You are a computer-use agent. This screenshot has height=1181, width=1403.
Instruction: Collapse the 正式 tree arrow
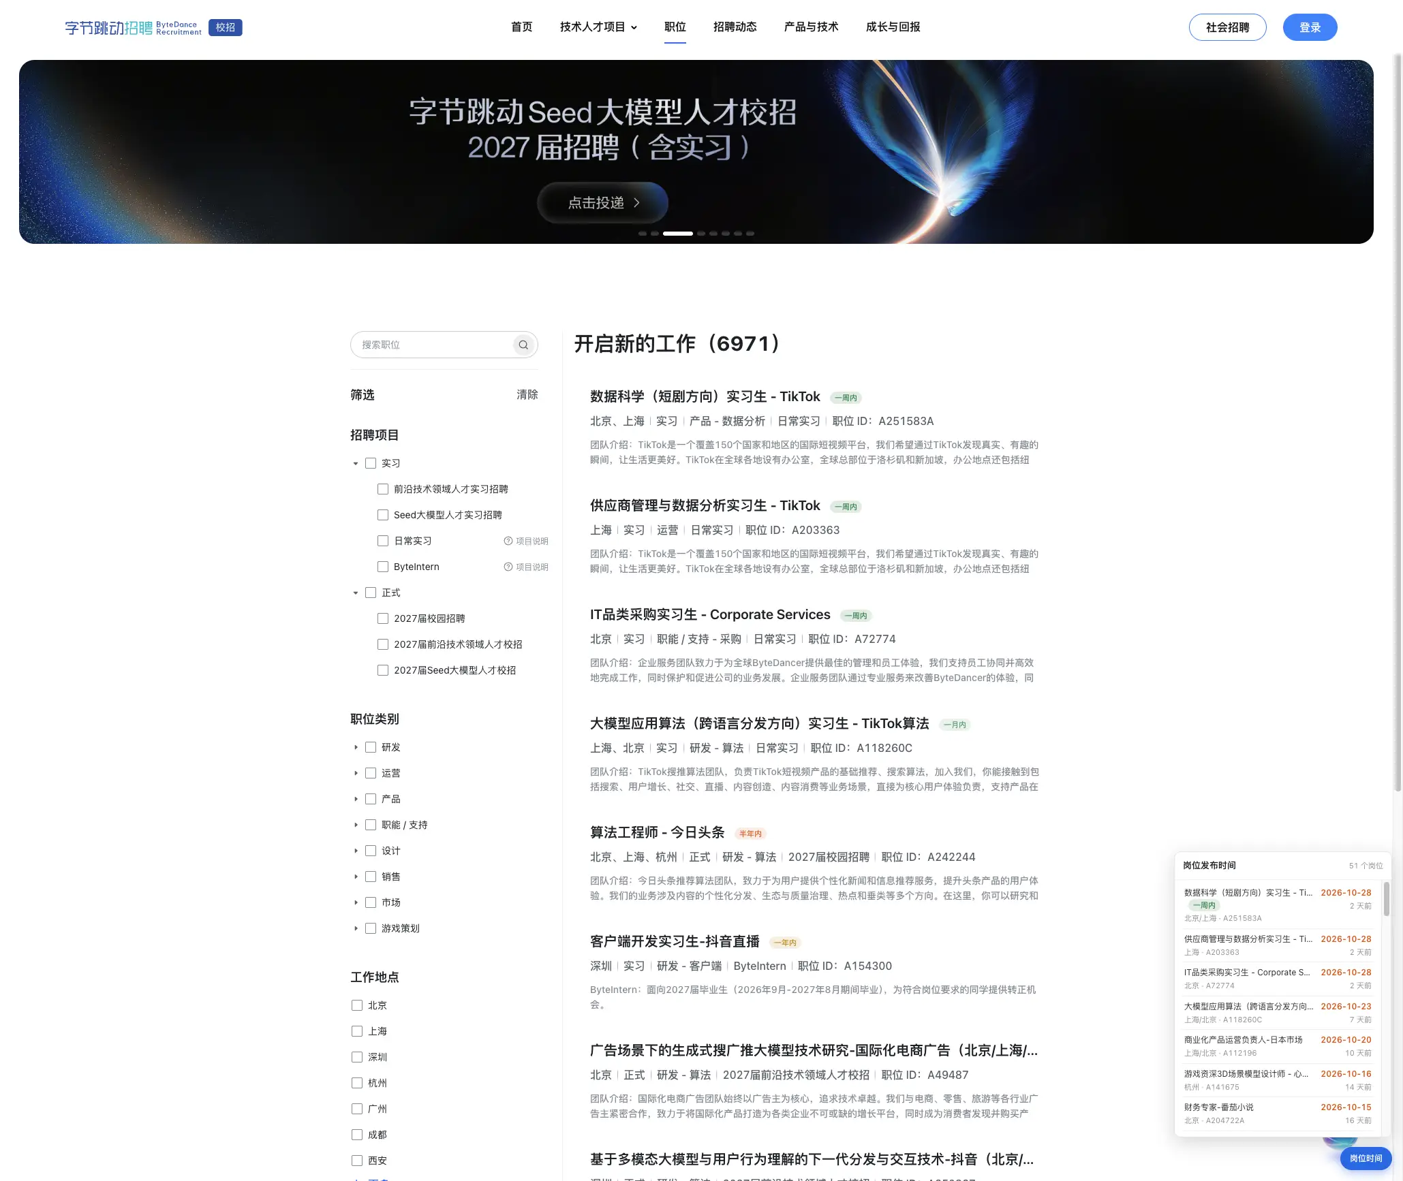(x=355, y=593)
